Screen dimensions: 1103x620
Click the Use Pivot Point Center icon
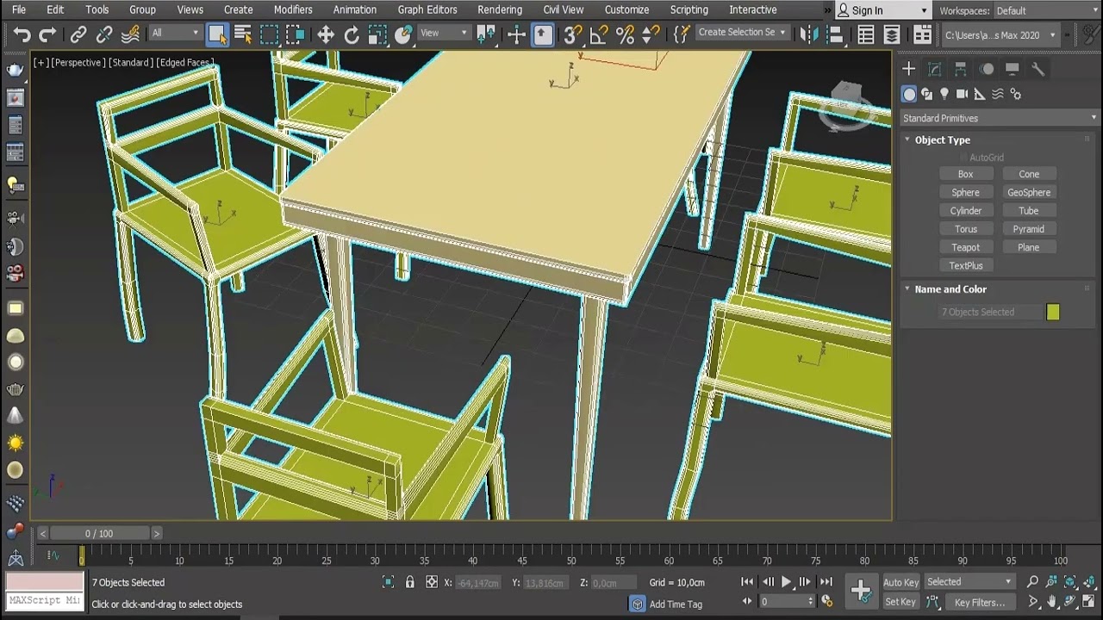point(486,34)
